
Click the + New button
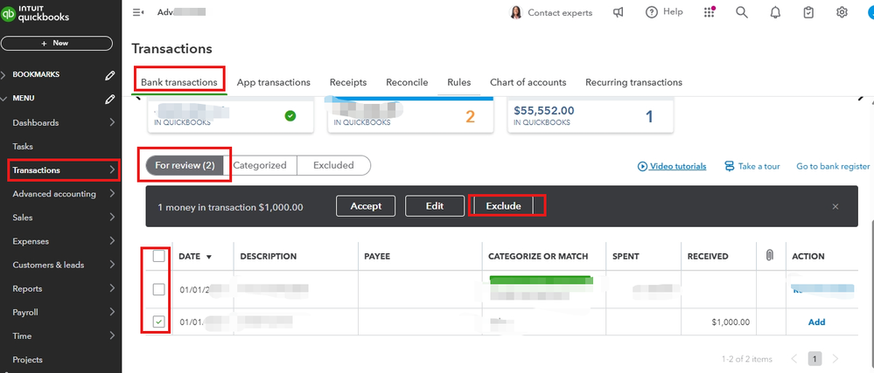pos(56,43)
